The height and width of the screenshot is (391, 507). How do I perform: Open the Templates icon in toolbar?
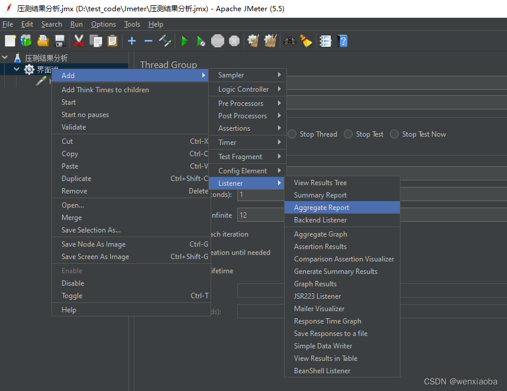point(26,41)
